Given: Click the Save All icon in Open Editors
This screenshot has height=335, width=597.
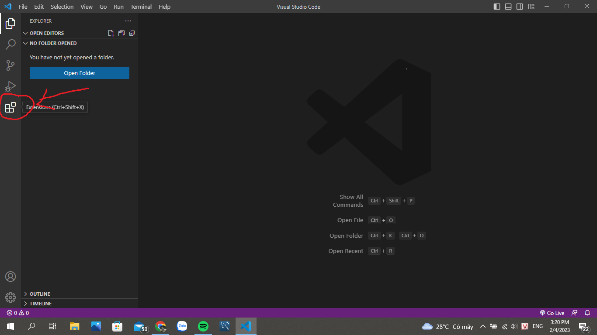Looking at the screenshot, I should (121, 33).
